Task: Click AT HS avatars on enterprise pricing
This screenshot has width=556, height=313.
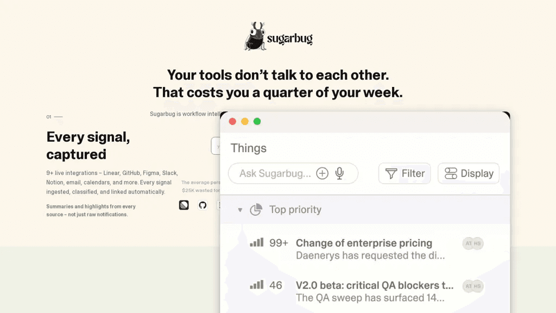Action: click(473, 243)
